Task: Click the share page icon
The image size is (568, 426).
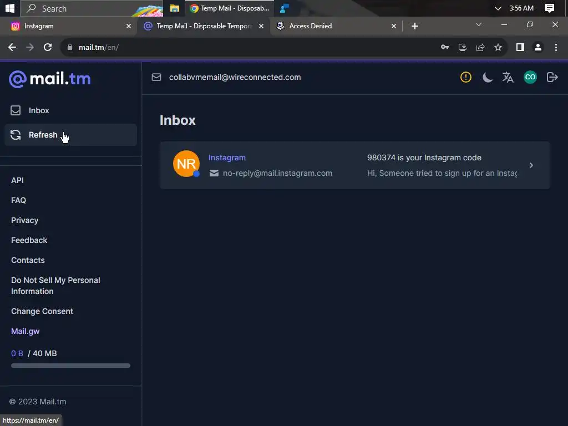Action: [480, 47]
